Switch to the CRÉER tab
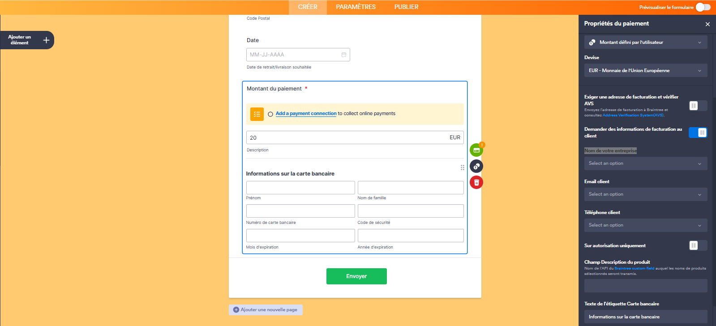 click(x=308, y=7)
